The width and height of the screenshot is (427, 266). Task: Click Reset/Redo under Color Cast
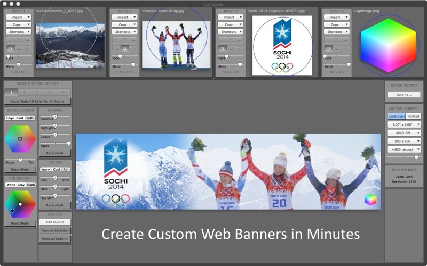point(20,223)
